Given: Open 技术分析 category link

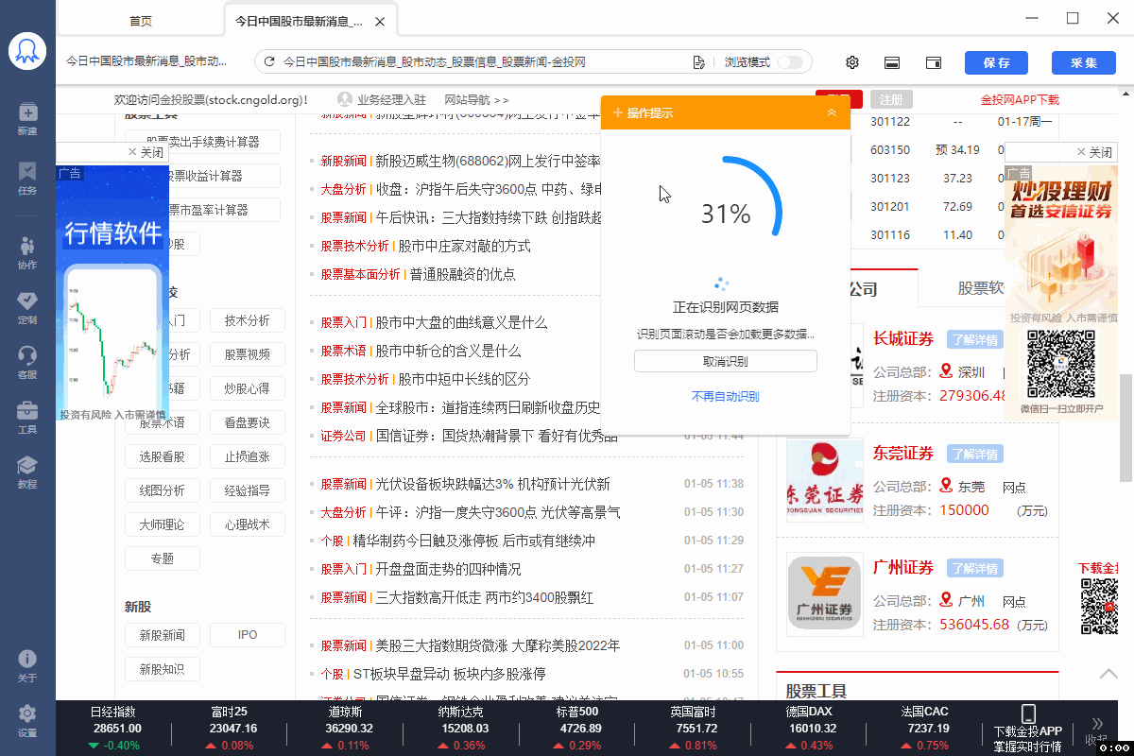Looking at the screenshot, I should point(247,320).
